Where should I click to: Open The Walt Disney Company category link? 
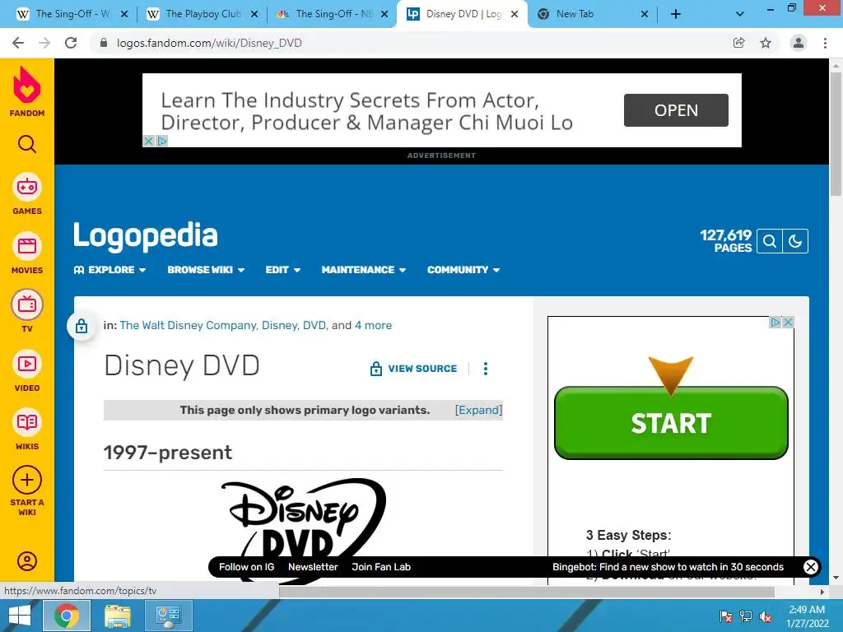[x=189, y=325]
